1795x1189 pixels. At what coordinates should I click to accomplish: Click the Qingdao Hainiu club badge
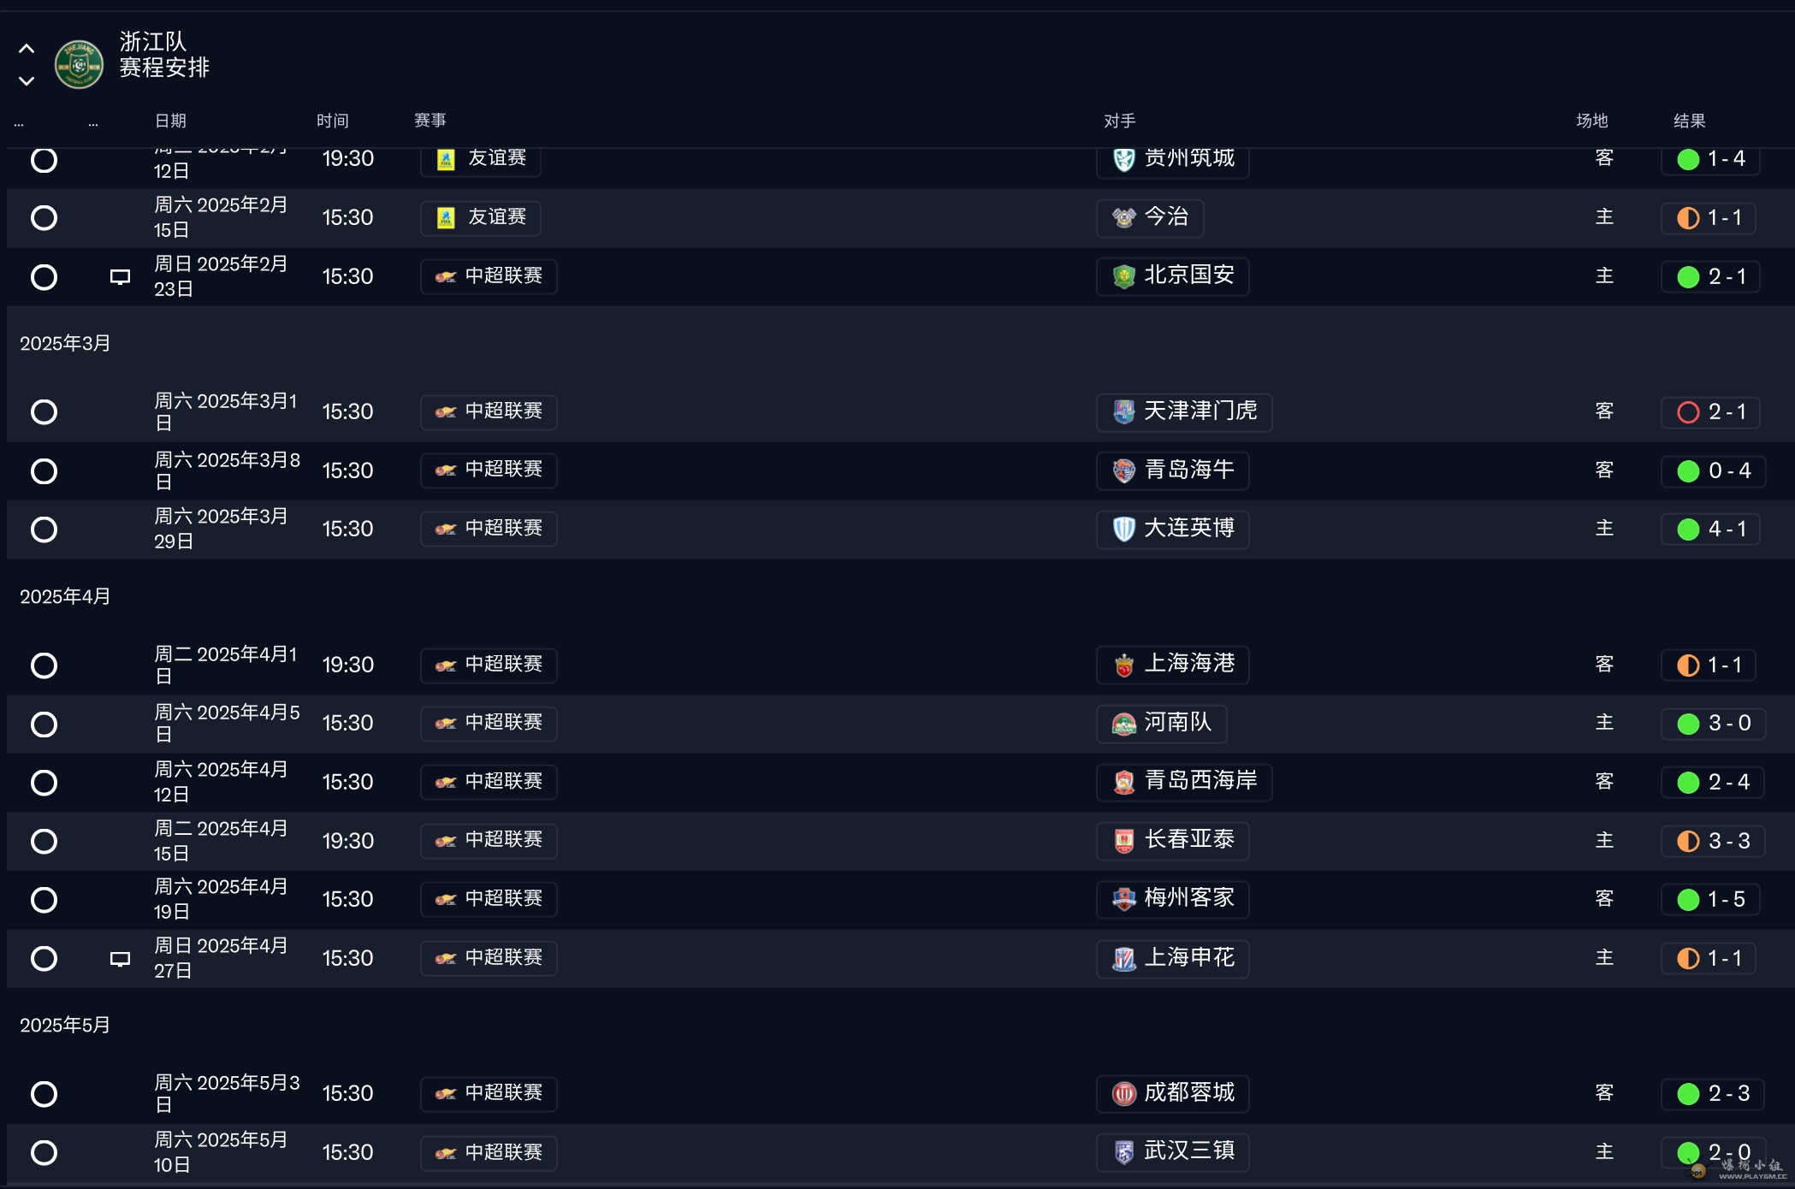click(1123, 470)
